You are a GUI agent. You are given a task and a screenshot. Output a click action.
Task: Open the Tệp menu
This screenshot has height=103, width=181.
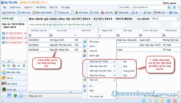[x=5, y=7]
